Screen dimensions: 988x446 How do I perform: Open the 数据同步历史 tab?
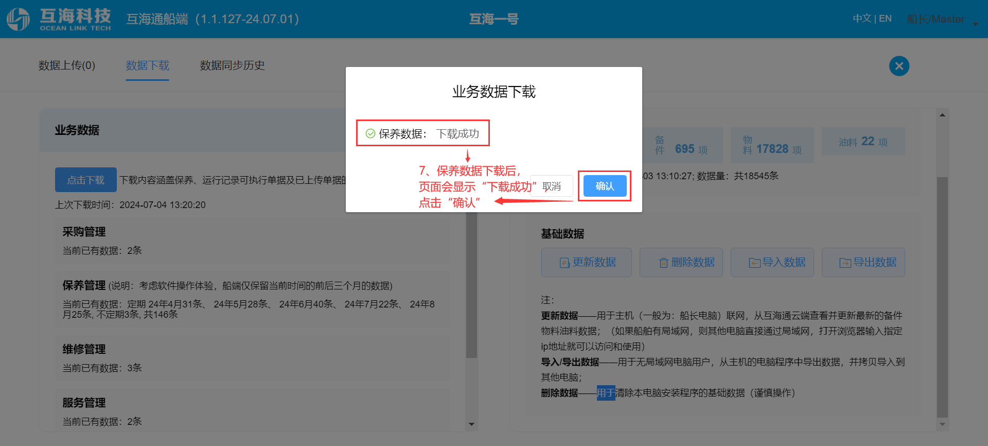click(x=232, y=65)
